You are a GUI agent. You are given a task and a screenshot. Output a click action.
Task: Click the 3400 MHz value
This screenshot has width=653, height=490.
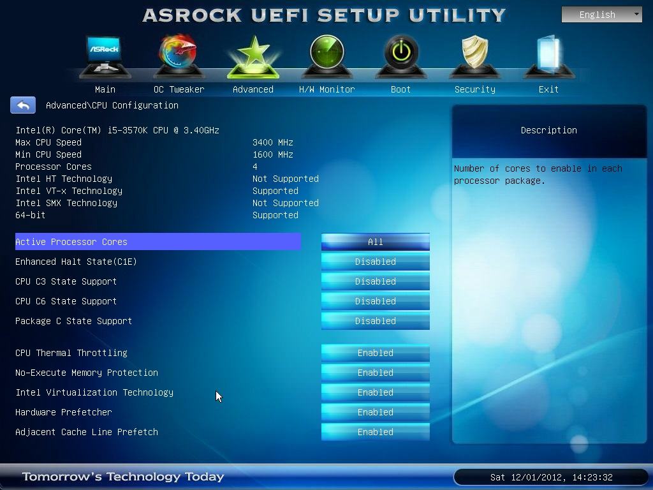click(x=273, y=142)
